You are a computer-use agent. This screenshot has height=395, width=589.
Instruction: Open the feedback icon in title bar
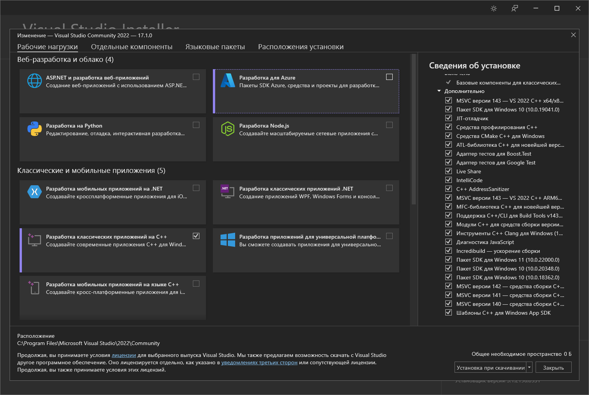pos(515,8)
